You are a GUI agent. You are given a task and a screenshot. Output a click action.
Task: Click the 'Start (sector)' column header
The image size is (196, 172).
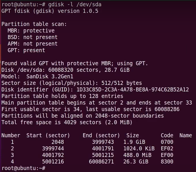pos(48,135)
